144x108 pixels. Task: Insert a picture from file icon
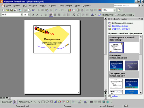point(68,102)
